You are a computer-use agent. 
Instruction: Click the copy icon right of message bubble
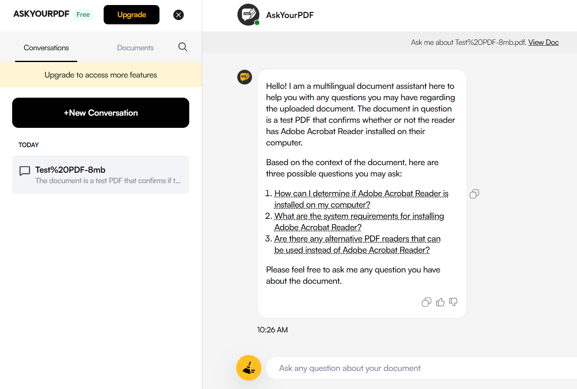474,194
